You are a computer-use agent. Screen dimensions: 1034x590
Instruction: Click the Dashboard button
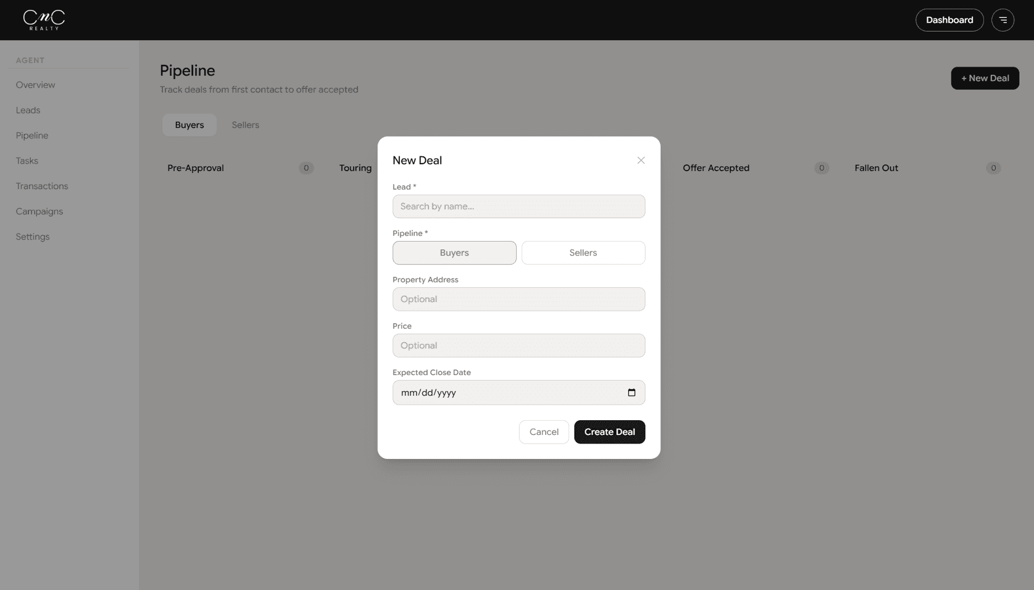(949, 20)
